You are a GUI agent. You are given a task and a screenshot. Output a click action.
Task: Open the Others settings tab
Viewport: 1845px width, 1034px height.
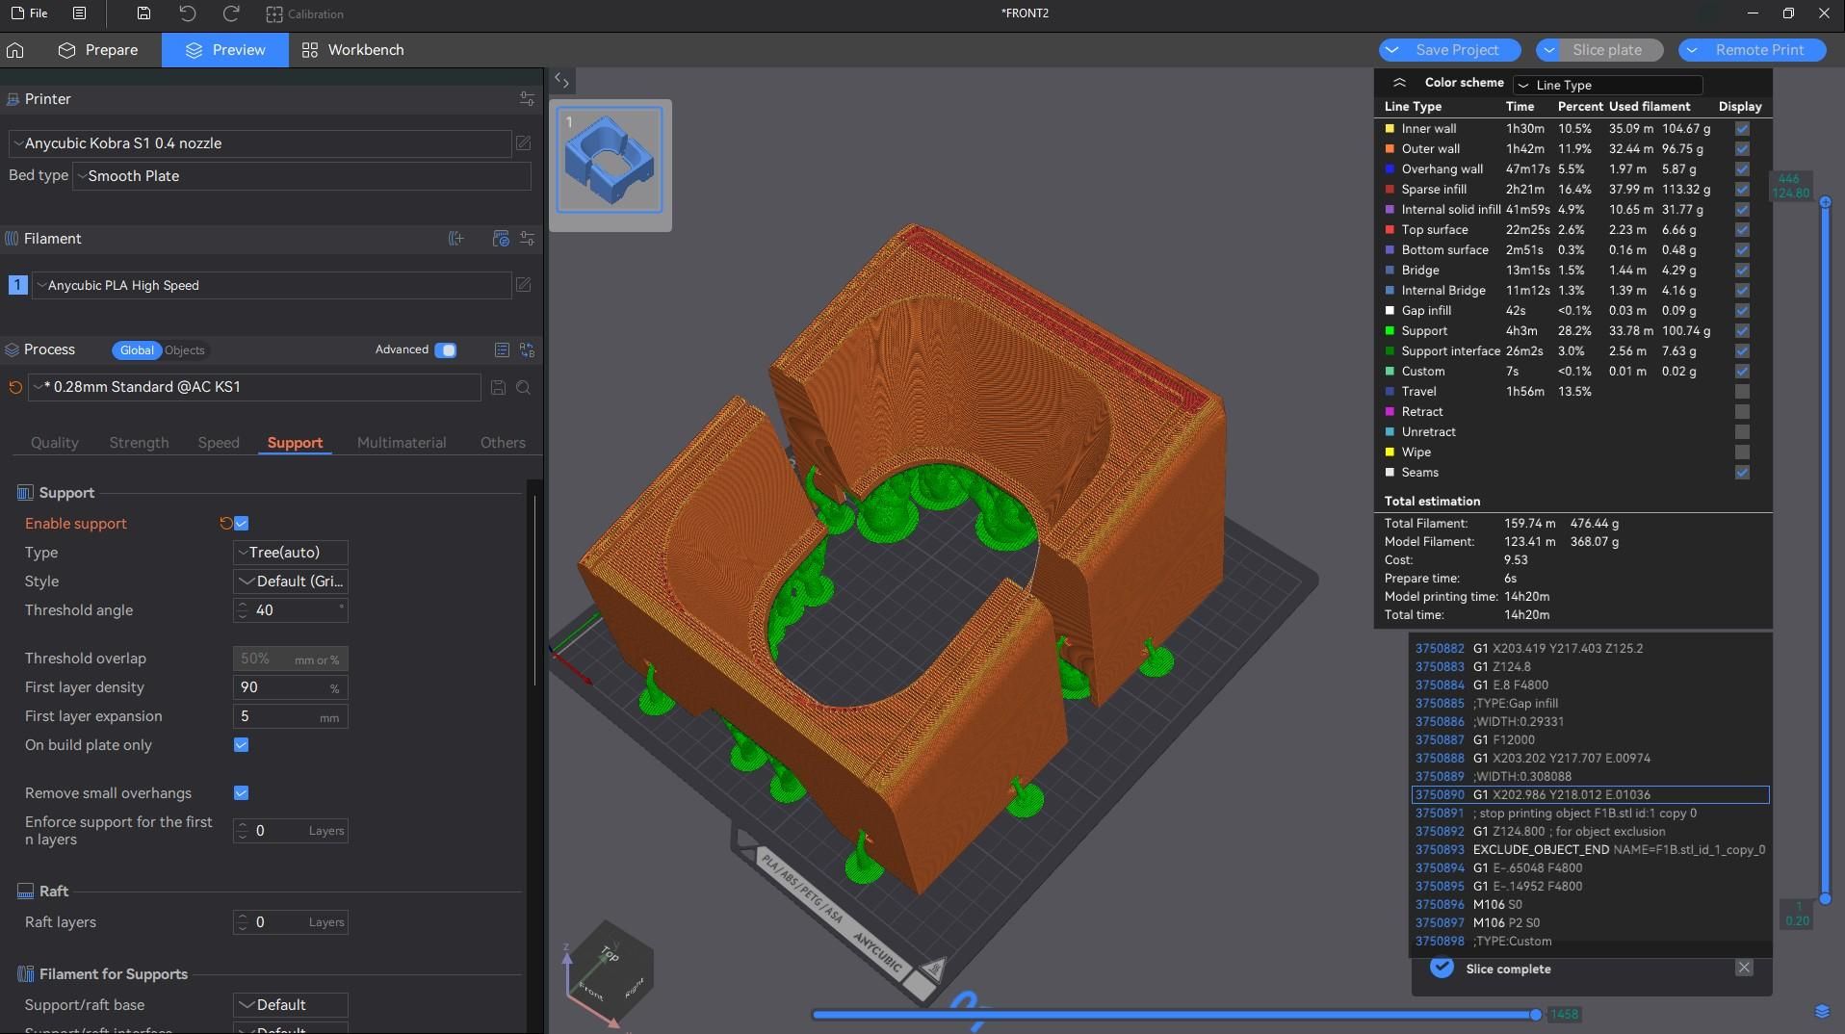(x=503, y=443)
